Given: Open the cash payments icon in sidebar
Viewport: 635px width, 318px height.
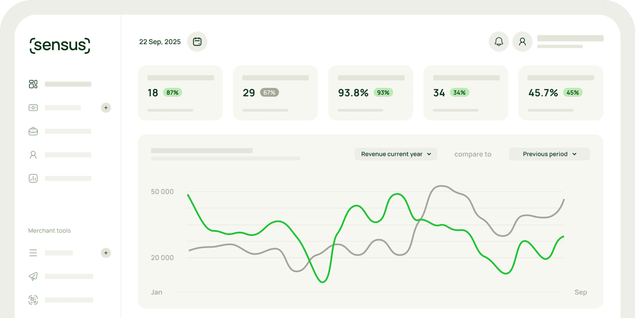Looking at the screenshot, I should pos(33,108).
